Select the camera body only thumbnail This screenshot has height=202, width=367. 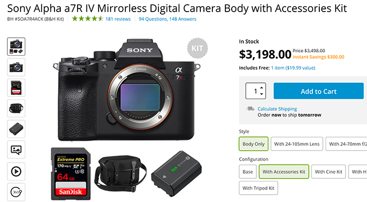[16, 67]
